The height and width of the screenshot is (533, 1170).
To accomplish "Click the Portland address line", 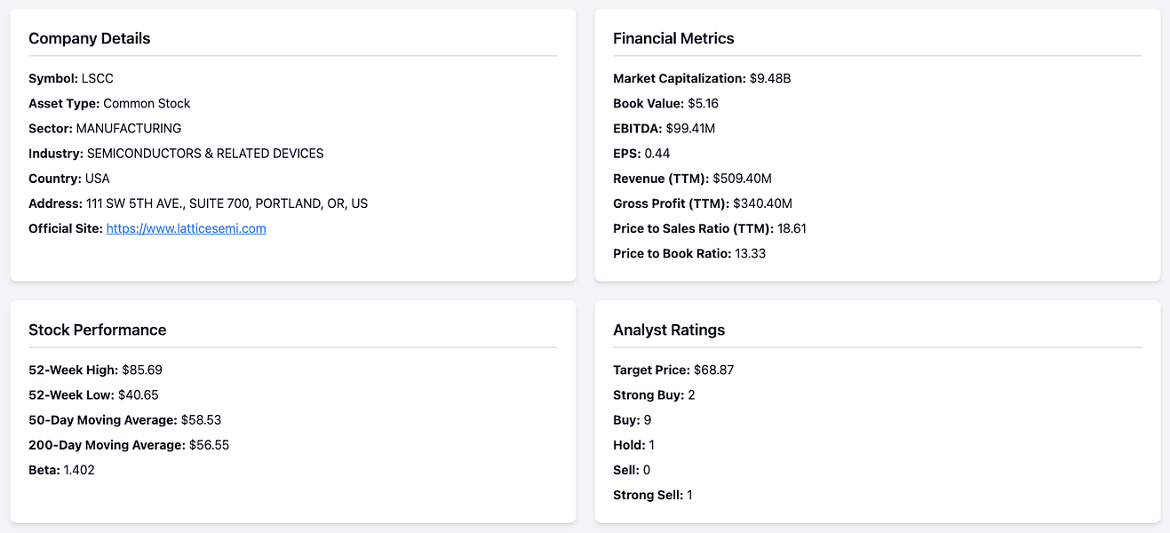I will (x=197, y=203).
